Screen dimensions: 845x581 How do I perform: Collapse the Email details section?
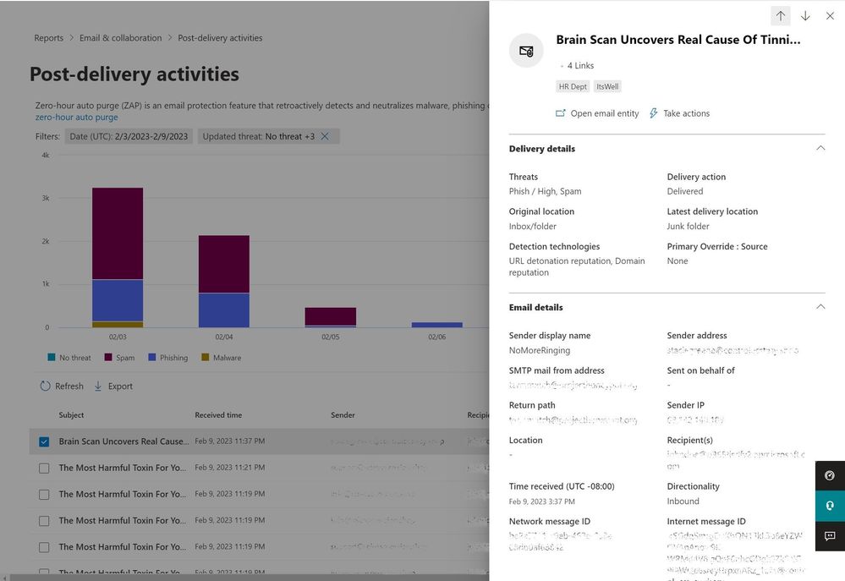820,307
